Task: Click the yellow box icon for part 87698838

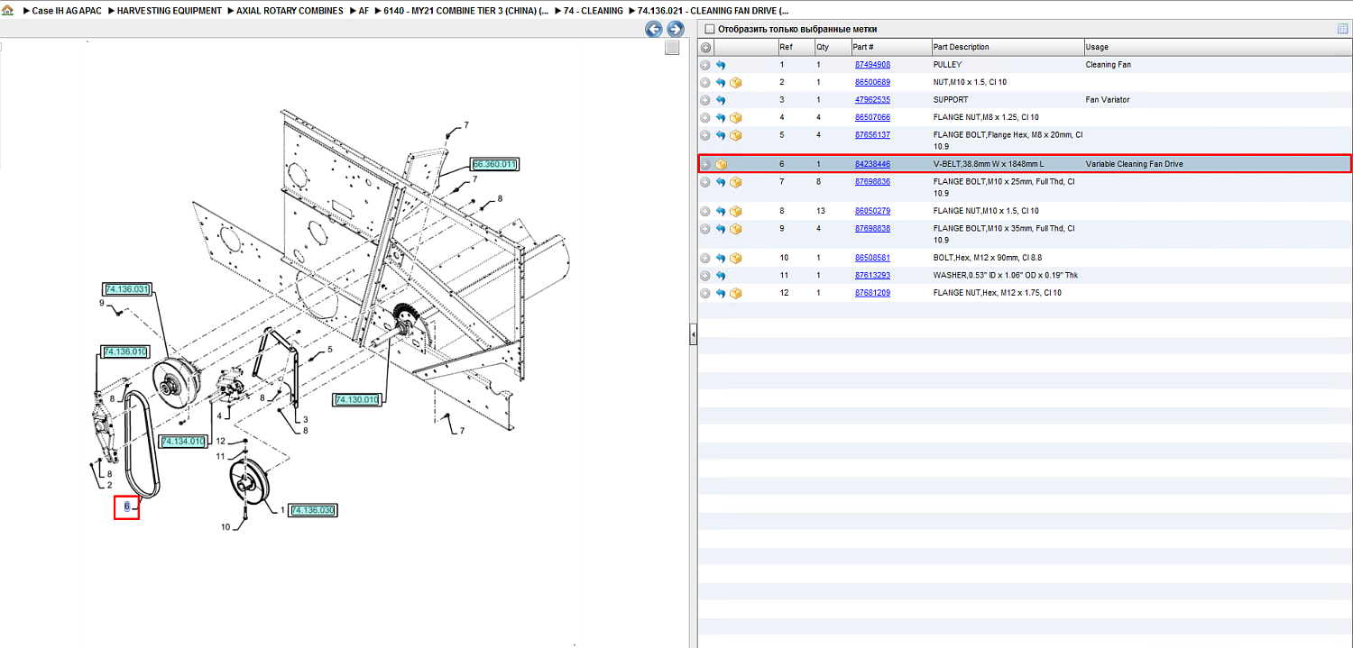Action: coord(736,229)
